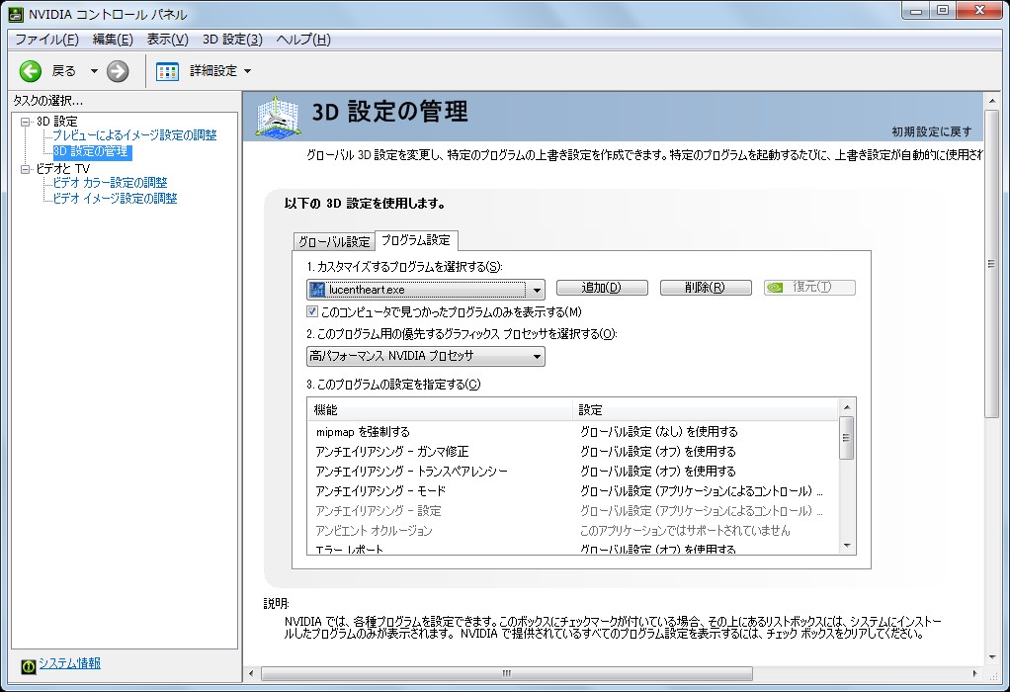This screenshot has width=1010, height=692.
Task: Click the horizontal scrollbar right arrow
Action: [x=974, y=673]
